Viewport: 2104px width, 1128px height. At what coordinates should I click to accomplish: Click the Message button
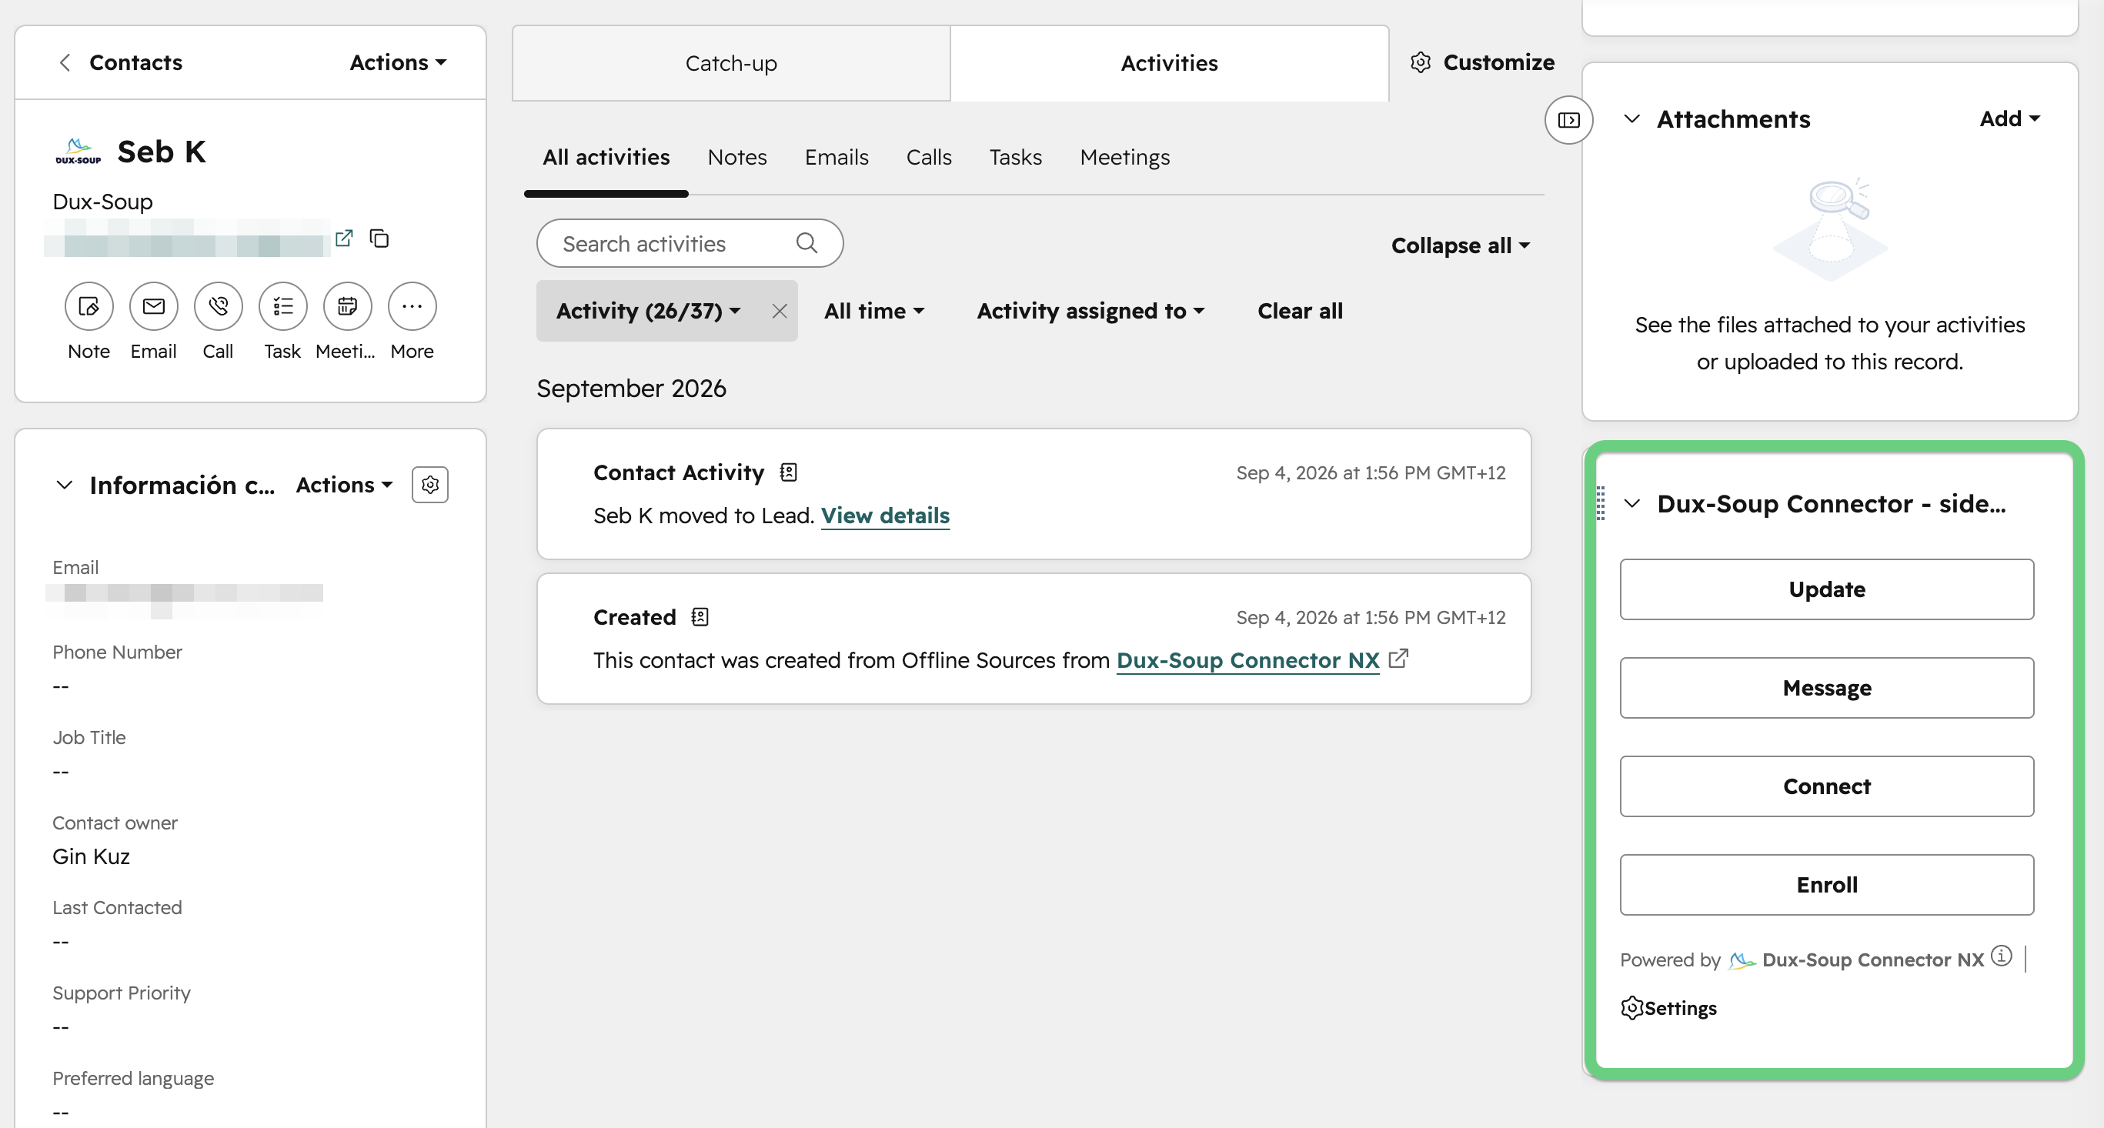tap(1826, 688)
